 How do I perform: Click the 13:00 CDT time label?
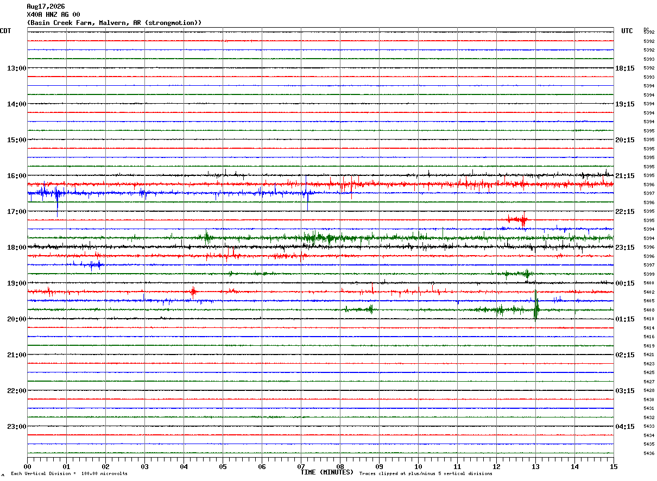tap(16, 68)
